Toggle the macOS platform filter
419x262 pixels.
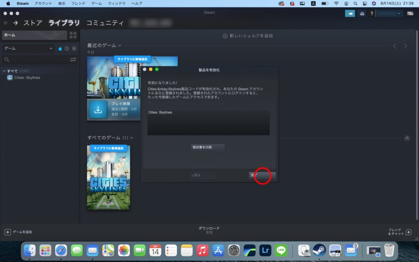(60, 49)
